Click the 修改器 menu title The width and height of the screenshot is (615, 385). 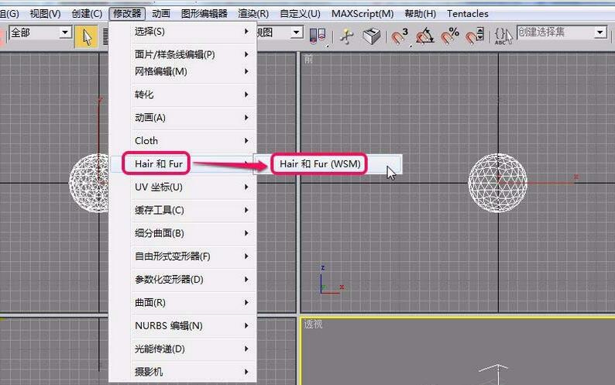pyautogui.click(x=127, y=14)
